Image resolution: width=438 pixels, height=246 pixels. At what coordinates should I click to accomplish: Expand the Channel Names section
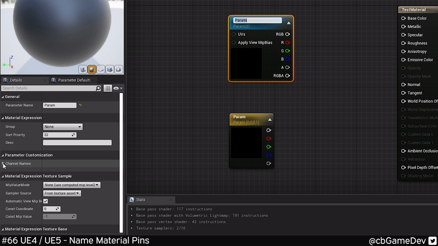click(3, 163)
